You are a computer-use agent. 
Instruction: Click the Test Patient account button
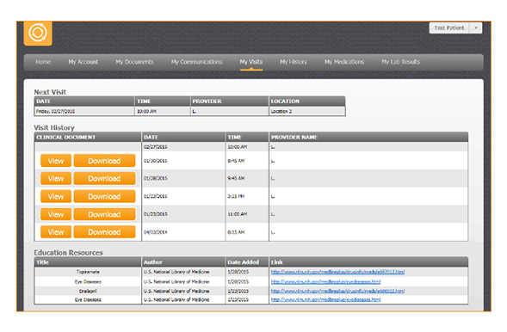pos(449,28)
